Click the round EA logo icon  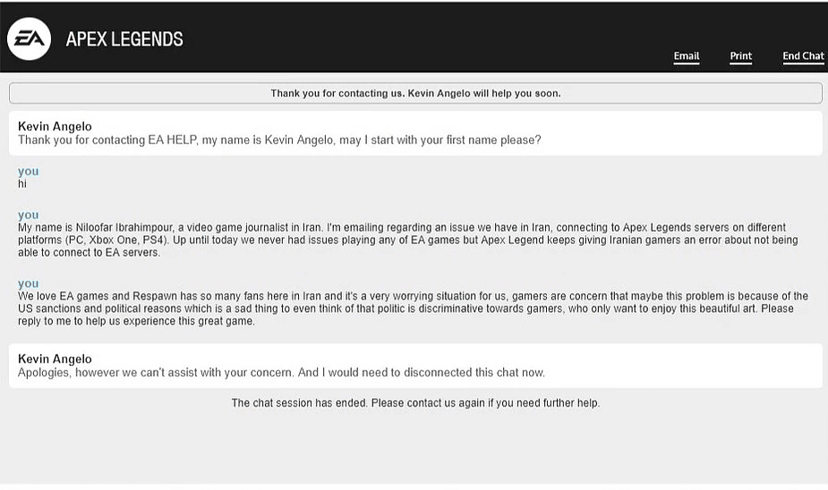pos(29,38)
